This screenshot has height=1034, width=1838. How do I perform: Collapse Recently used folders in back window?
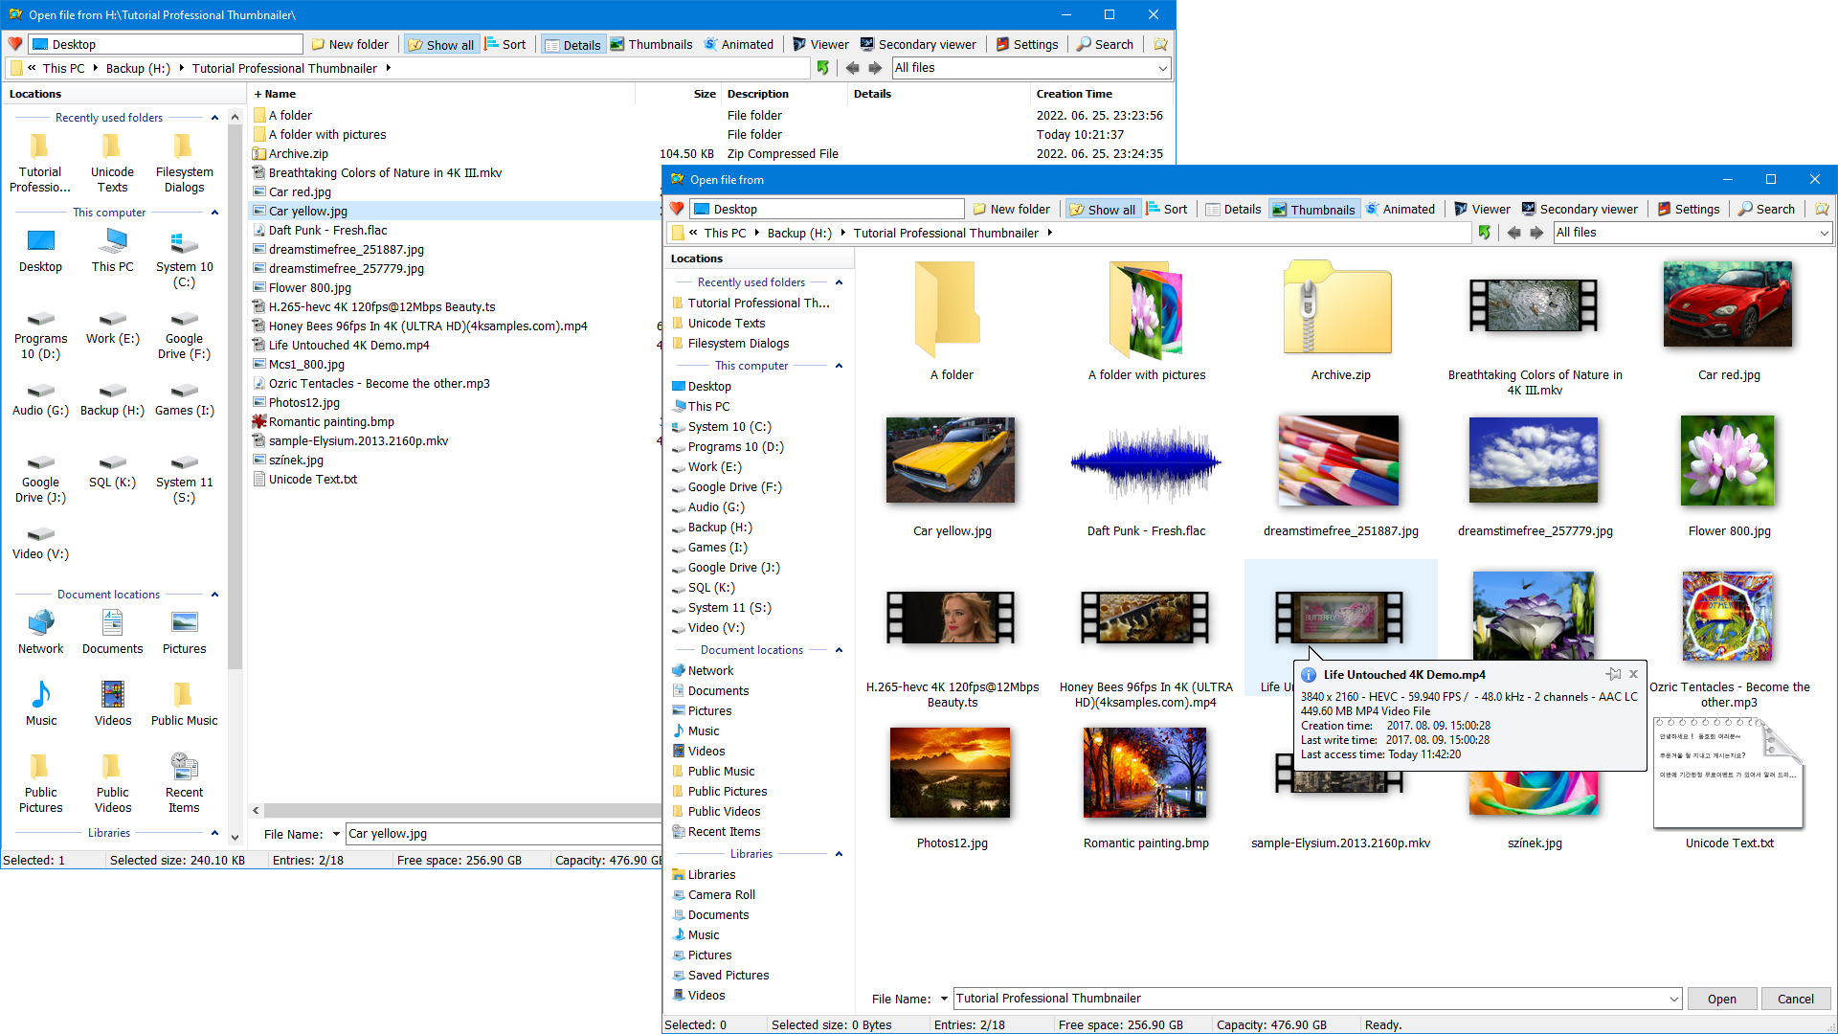[214, 118]
